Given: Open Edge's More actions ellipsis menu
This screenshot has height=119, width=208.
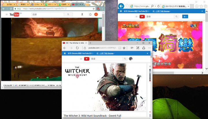Looking at the screenshot, I should click(x=150, y=48).
